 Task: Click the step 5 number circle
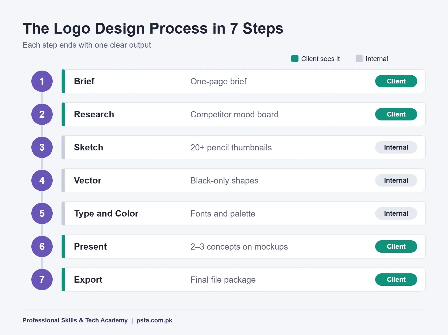[42, 213]
